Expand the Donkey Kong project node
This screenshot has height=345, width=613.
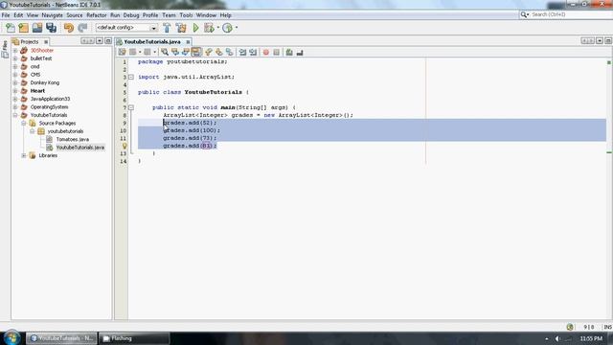pyautogui.click(x=15, y=83)
